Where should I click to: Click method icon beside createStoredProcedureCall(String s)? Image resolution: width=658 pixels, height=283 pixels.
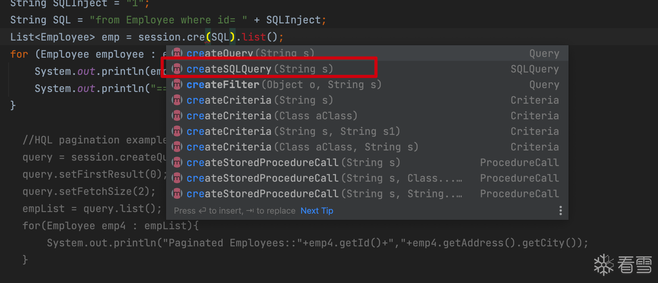click(177, 163)
